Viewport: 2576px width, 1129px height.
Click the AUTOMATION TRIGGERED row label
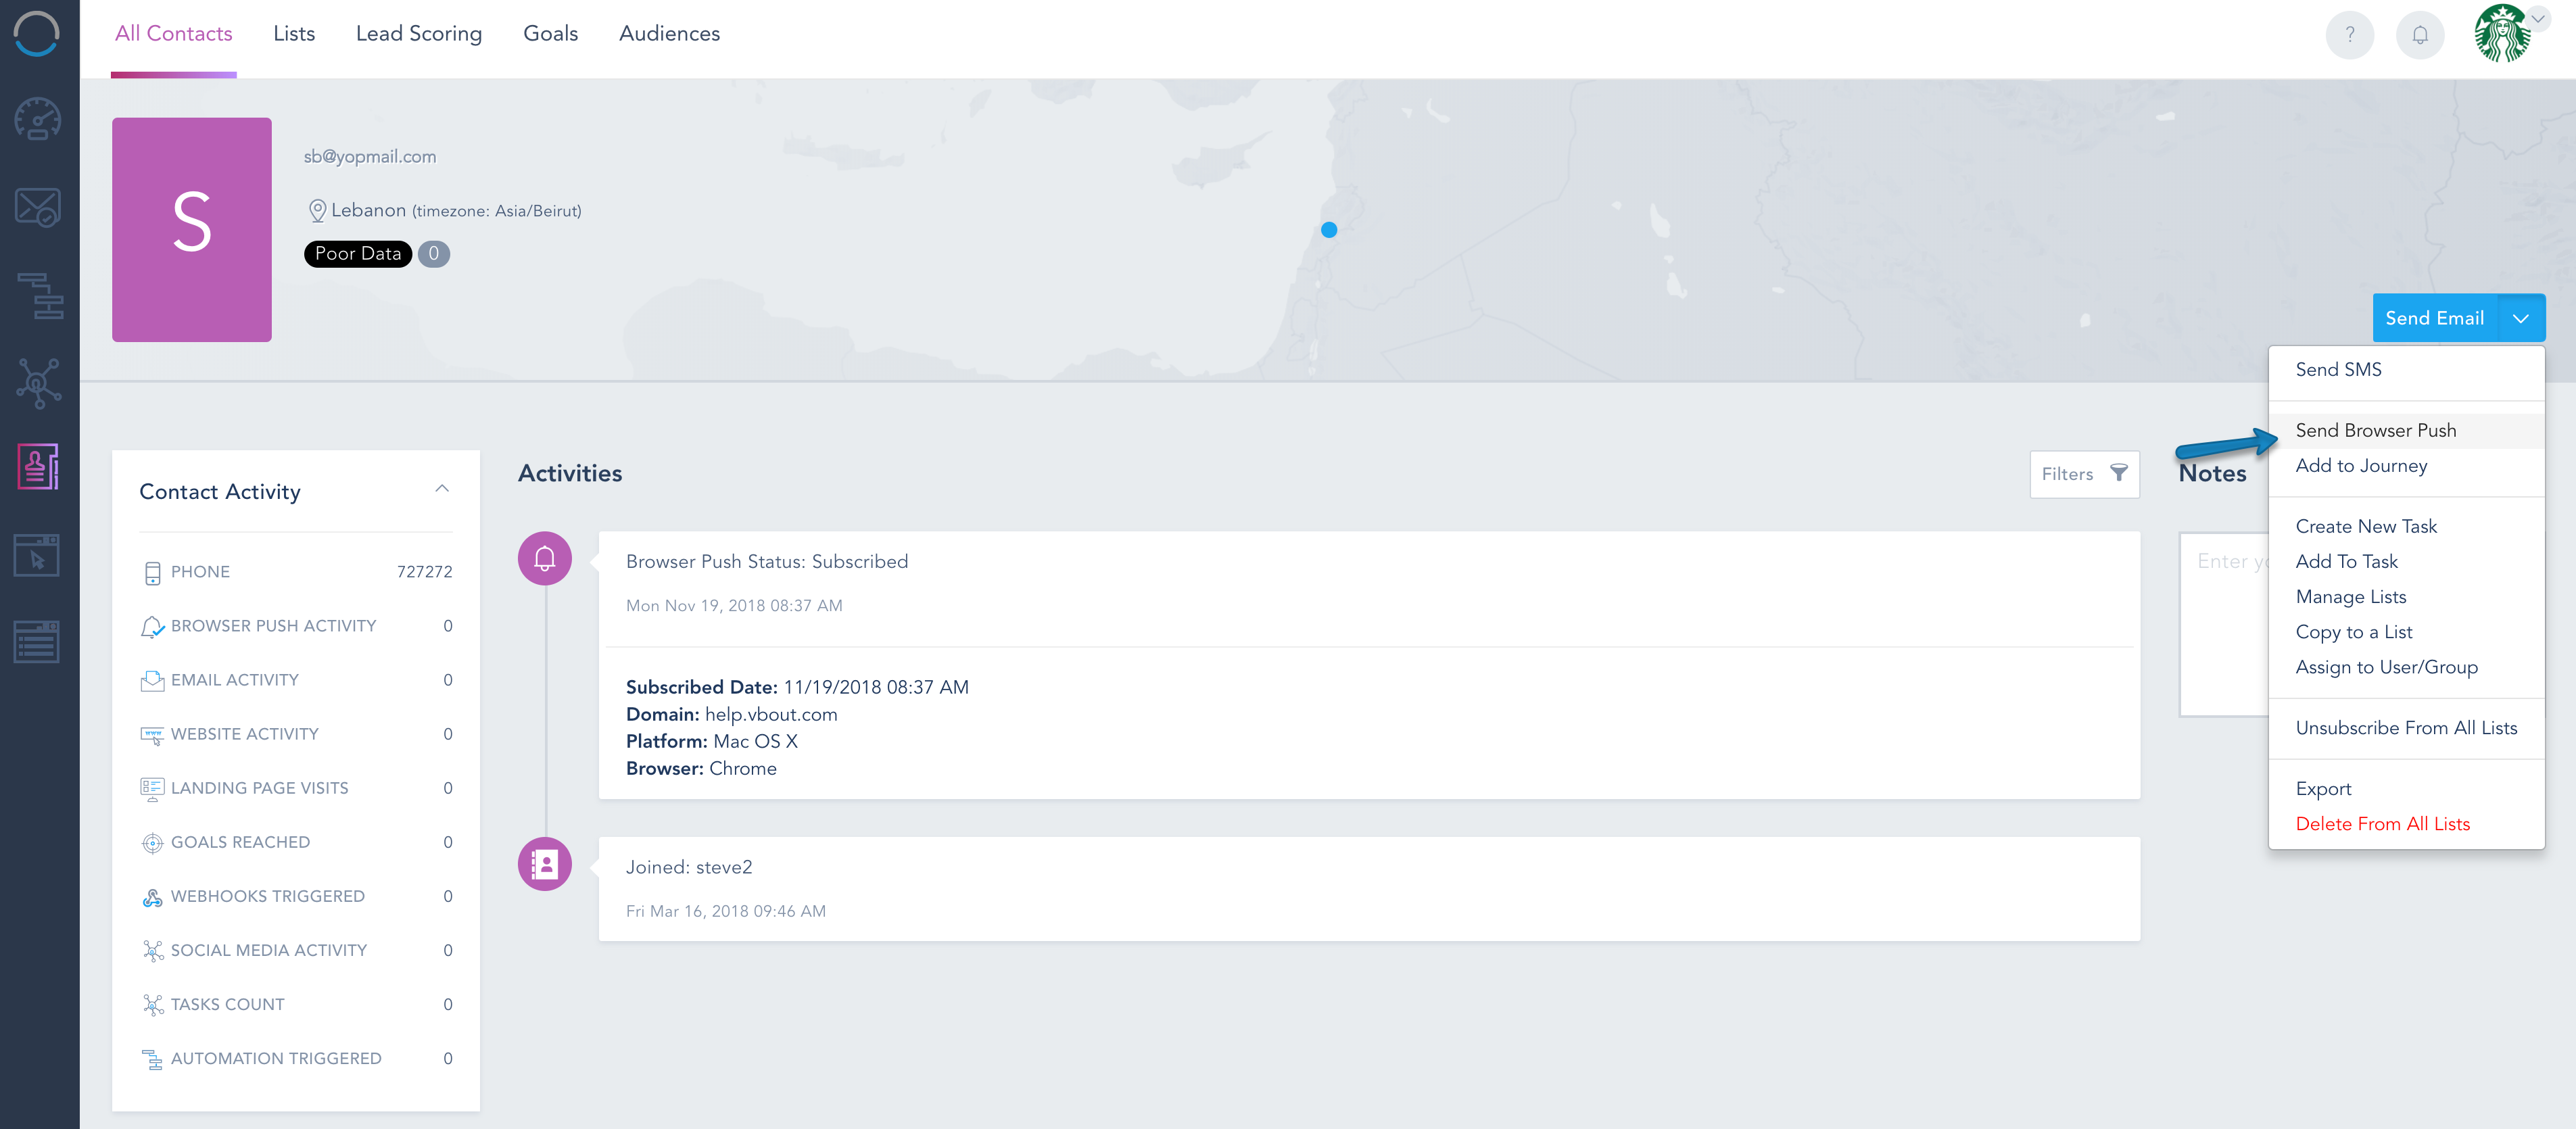point(276,1058)
